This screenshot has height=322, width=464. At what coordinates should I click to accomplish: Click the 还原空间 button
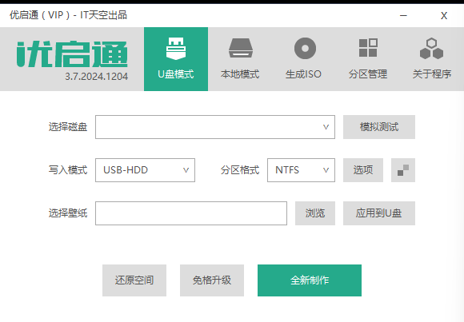(x=134, y=280)
